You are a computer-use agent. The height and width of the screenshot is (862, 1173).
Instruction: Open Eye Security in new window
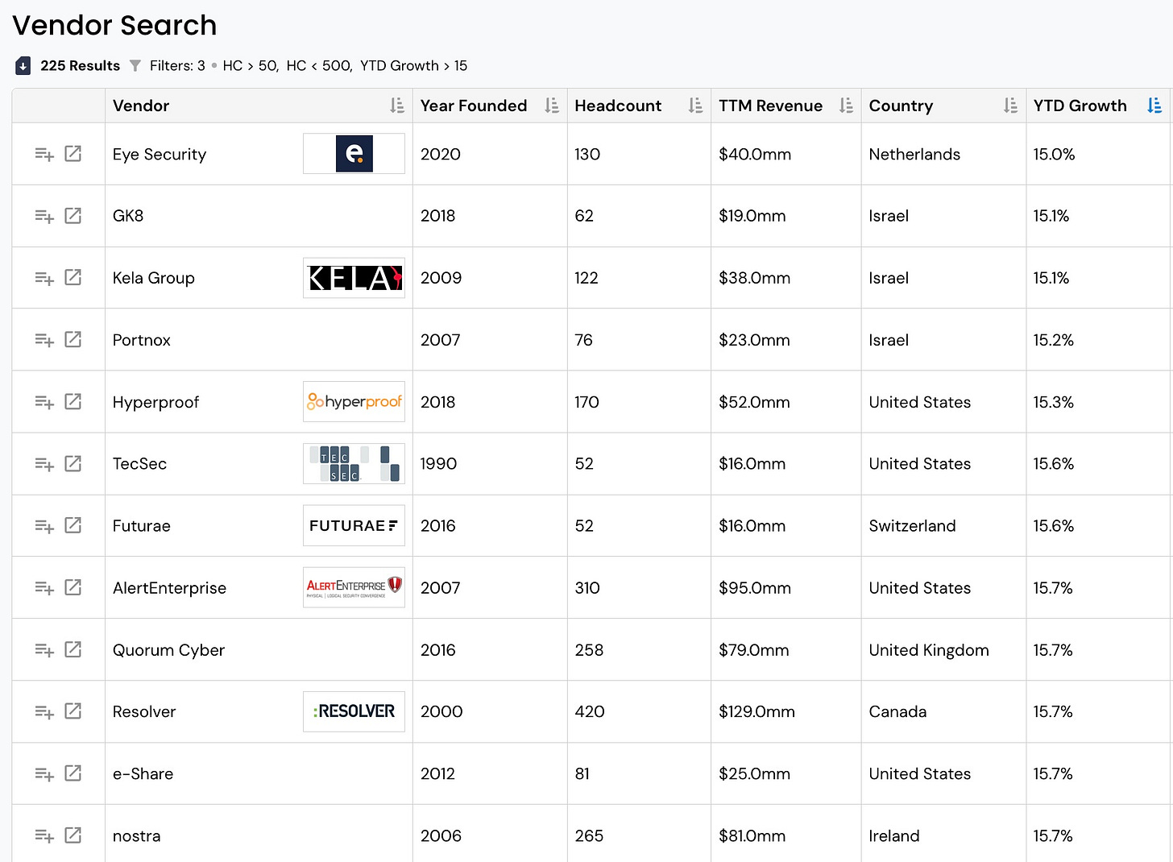click(x=73, y=153)
